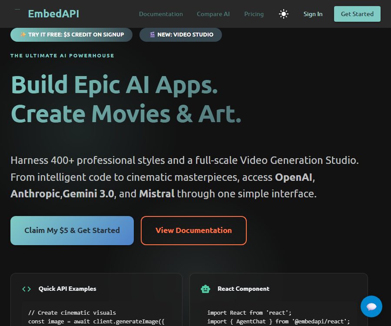Click the clapperboard icon in Video Studio badge
Screen dimensions: 391x326
coord(152,35)
